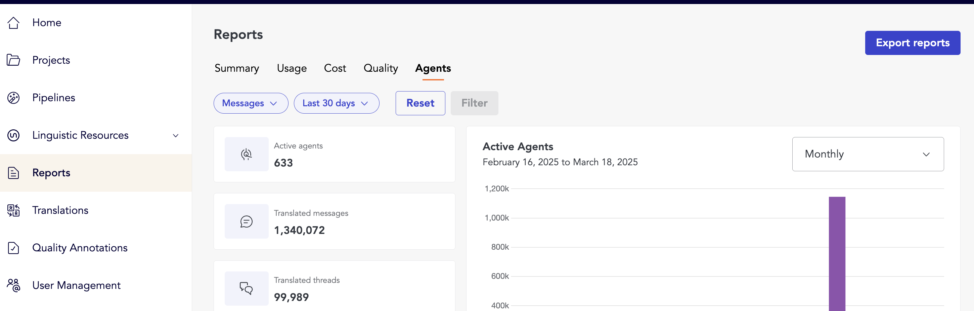Switch to the Cost tab
The image size is (974, 311).
point(335,68)
